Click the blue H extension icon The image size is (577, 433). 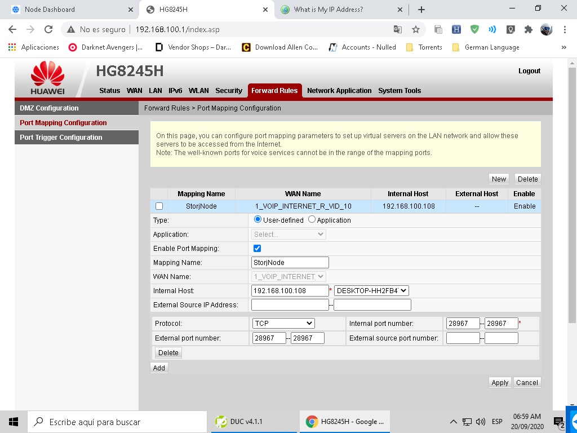456,29
